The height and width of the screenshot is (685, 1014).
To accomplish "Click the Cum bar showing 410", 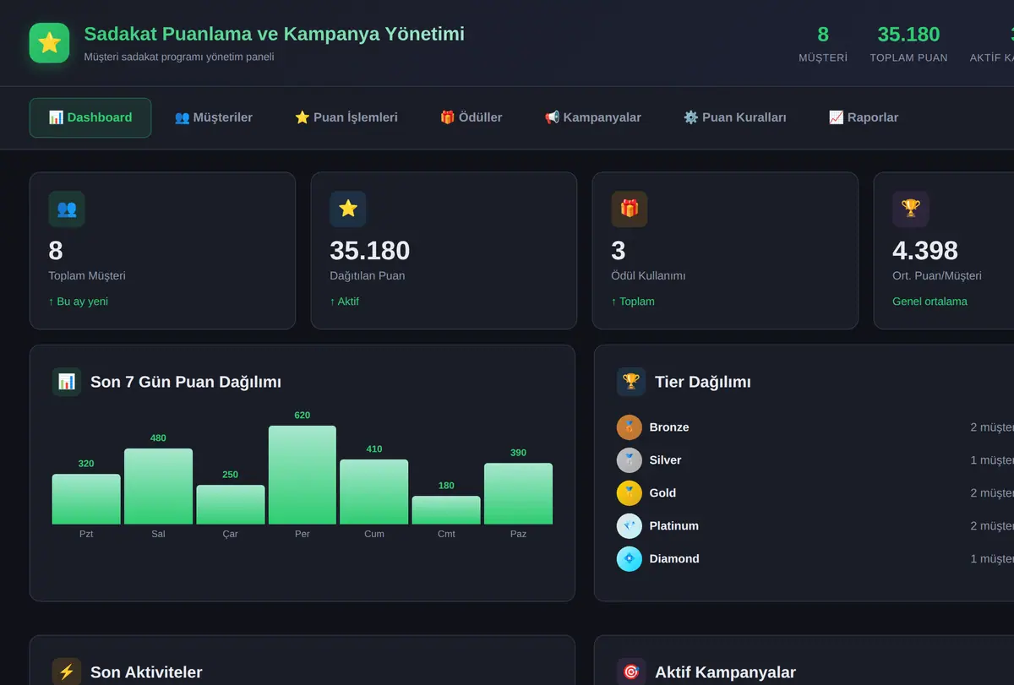I will tap(374, 492).
